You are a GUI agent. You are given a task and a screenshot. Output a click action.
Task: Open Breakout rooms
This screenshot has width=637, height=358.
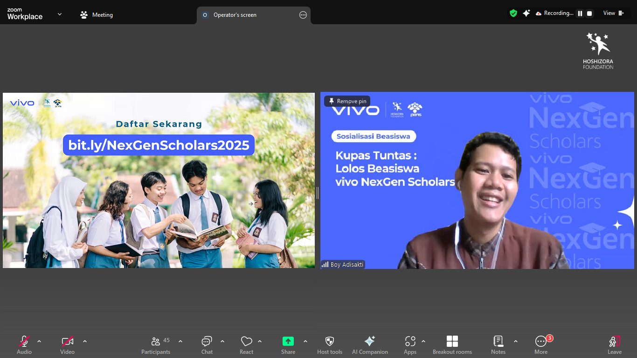452,345
